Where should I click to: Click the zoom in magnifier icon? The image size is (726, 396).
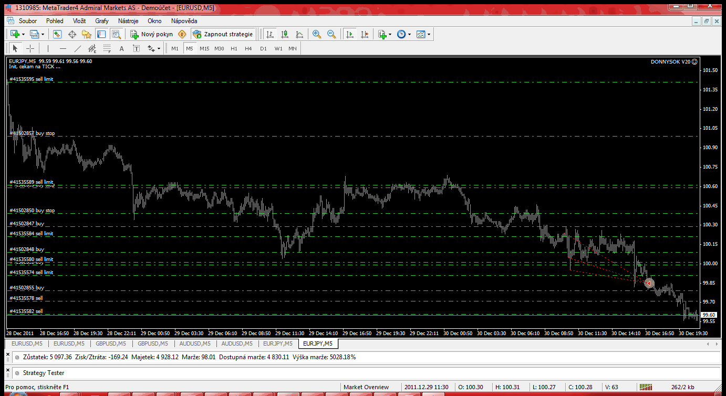(317, 34)
